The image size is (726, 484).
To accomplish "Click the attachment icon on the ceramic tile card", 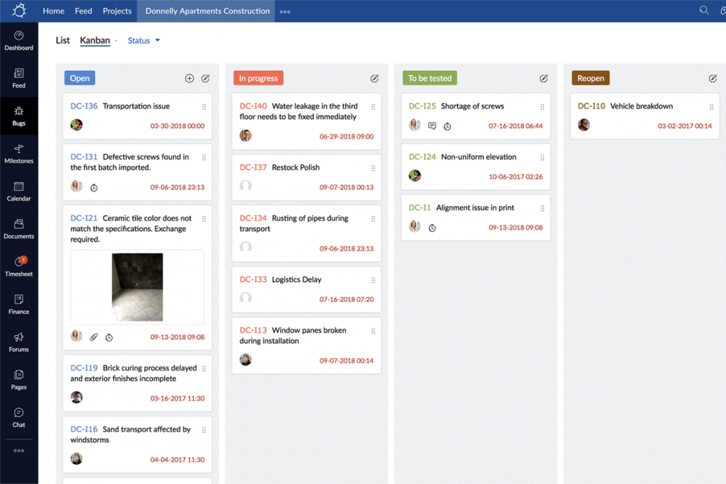I will tap(94, 337).
